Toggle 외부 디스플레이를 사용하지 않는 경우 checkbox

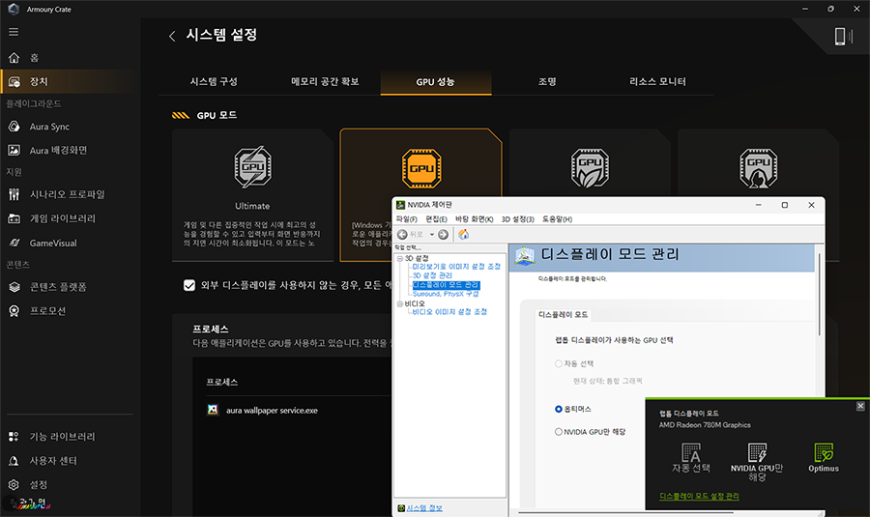(x=189, y=285)
